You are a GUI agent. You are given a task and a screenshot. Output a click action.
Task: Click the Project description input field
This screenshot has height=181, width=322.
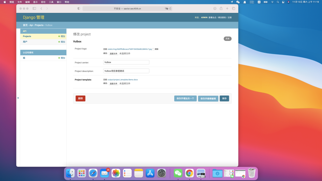coord(126,71)
